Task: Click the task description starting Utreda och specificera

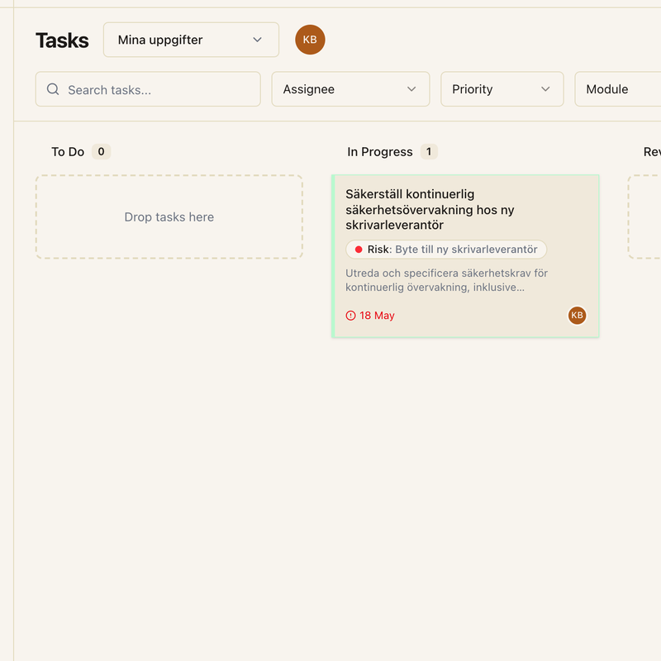Action: click(446, 280)
